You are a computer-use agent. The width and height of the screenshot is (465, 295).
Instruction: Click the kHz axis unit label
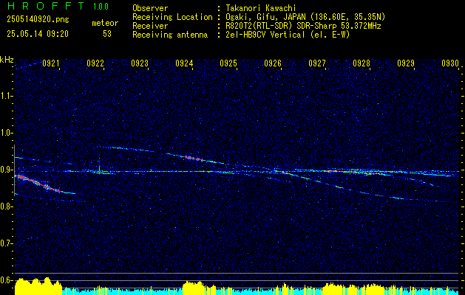point(7,60)
